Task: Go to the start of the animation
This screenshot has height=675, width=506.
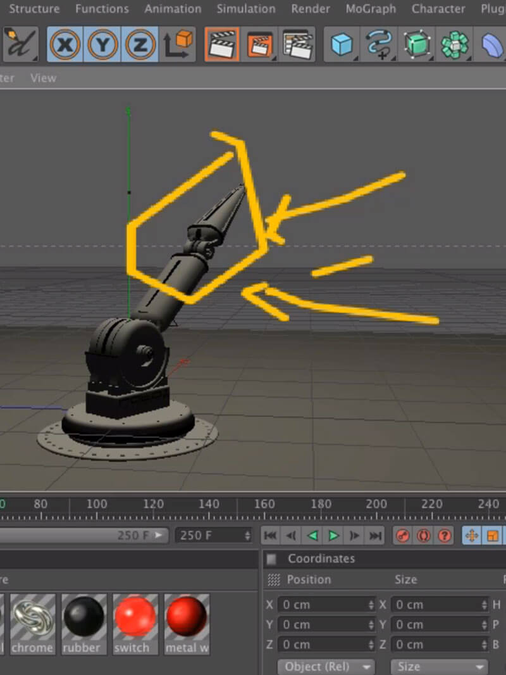Action: tap(271, 536)
